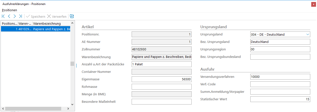Click the Ursprungsregion field
317x112 pixels.
point(280,49)
